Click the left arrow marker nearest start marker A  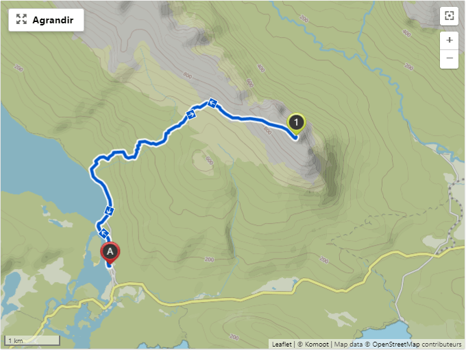[103, 233]
